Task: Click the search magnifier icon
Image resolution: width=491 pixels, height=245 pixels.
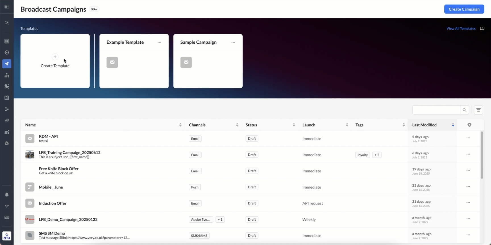Action: pos(464,110)
